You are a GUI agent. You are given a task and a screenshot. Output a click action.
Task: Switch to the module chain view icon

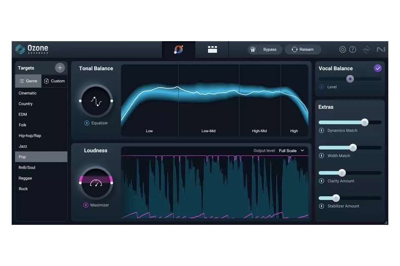(x=212, y=49)
